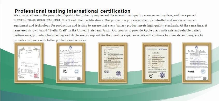
Task: Click the FCC logo on the second certificate
Action: pos(65,71)
